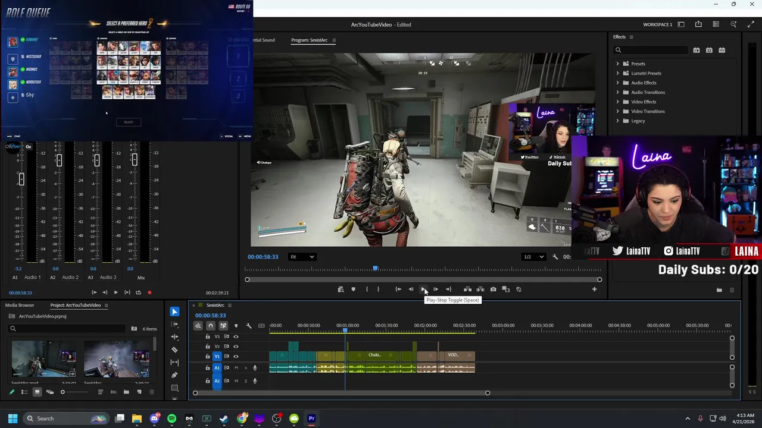The height and width of the screenshot is (428, 762).
Task: Toggle lock on track V3
Action: 208,336
